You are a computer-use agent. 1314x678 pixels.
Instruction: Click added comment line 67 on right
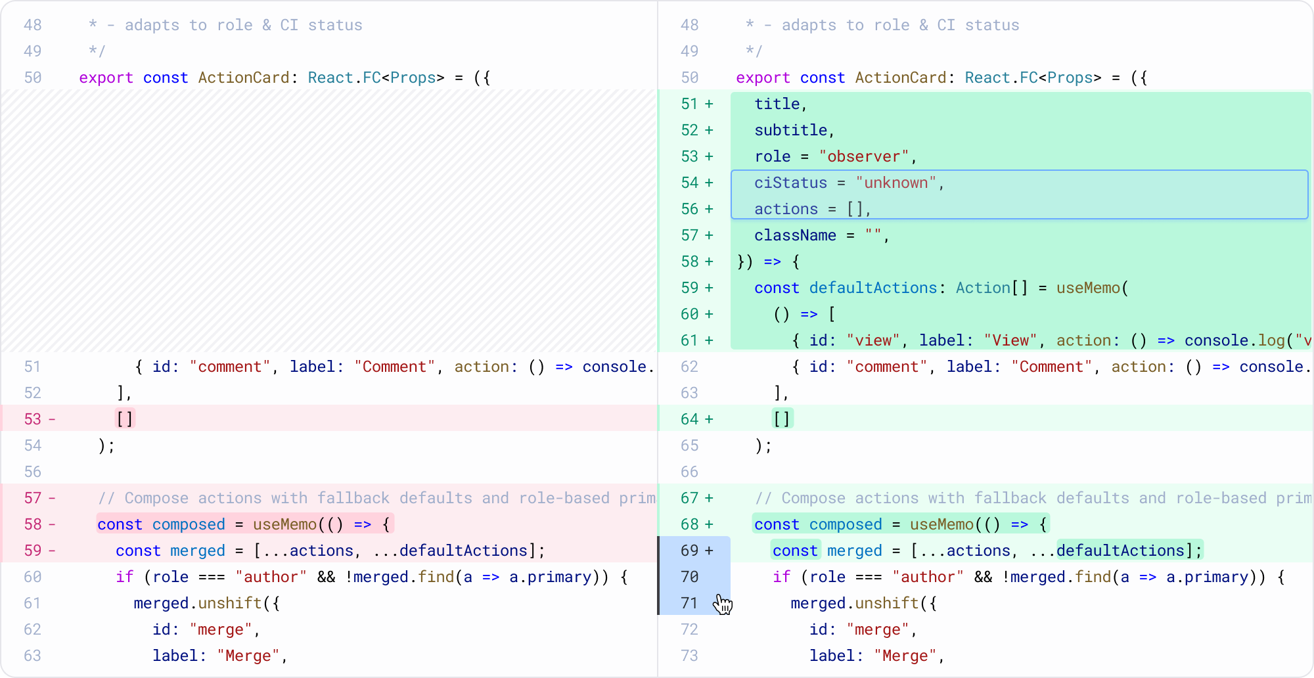tap(985, 498)
